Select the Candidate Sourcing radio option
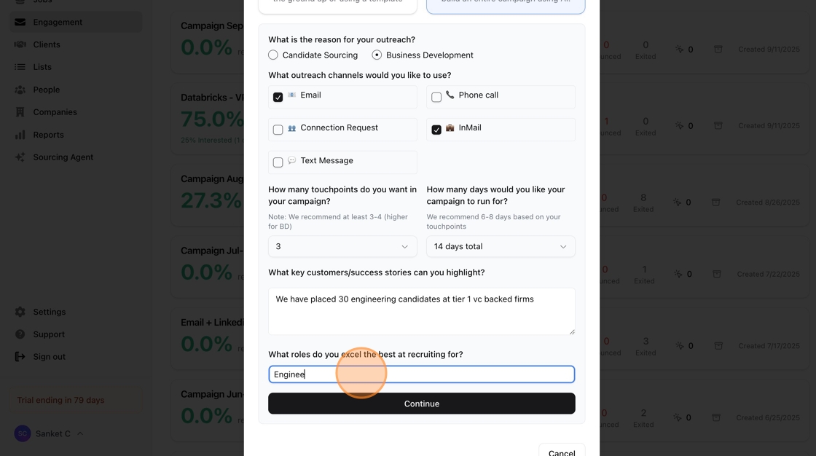816x456 pixels. (273, 55)
